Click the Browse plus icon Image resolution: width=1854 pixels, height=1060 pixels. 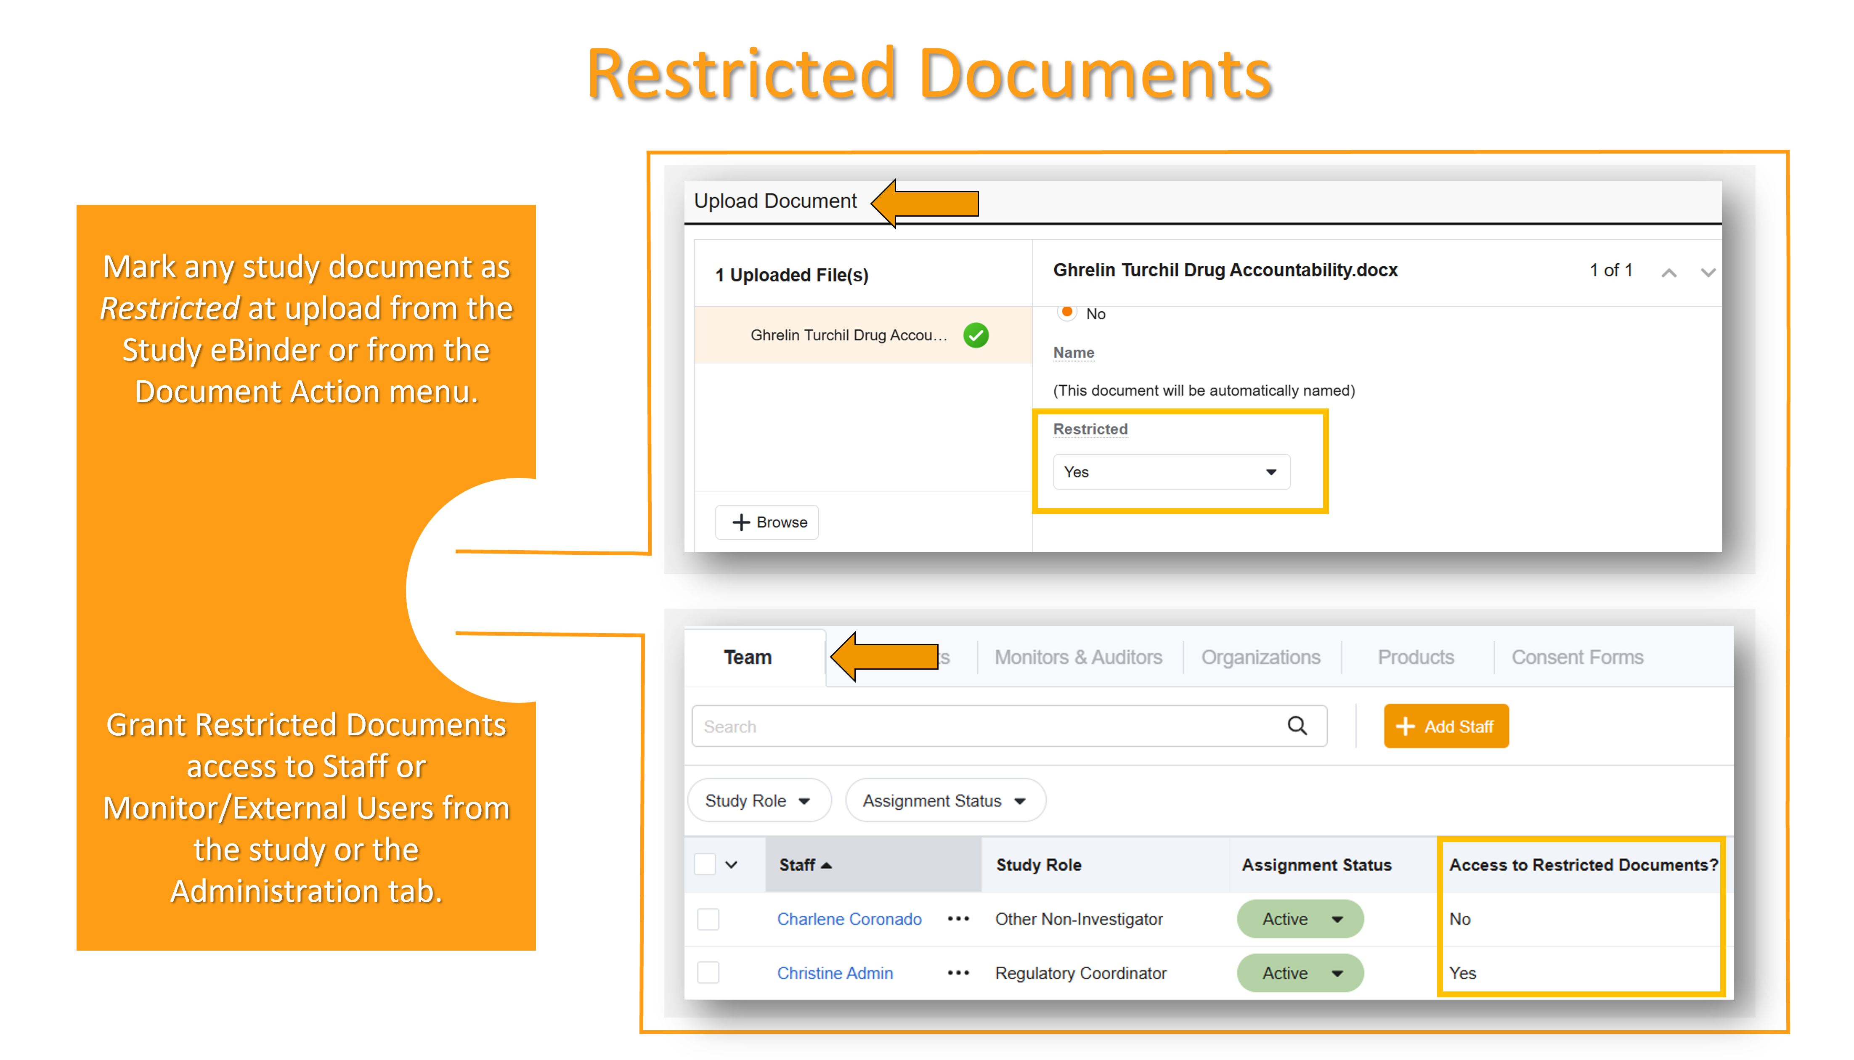click(x=741, y=522)
